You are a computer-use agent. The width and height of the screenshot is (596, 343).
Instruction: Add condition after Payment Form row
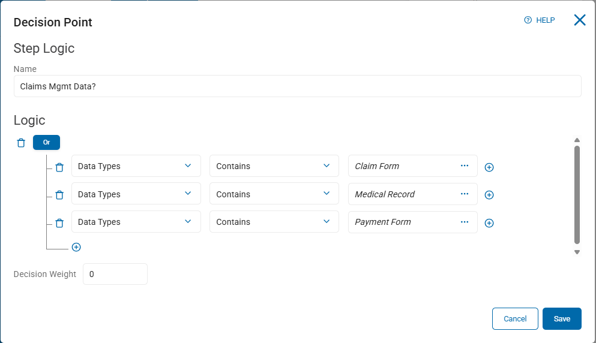[489, 223]
